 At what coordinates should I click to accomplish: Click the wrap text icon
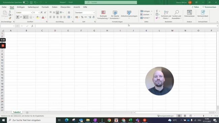[x=69, y=12]
